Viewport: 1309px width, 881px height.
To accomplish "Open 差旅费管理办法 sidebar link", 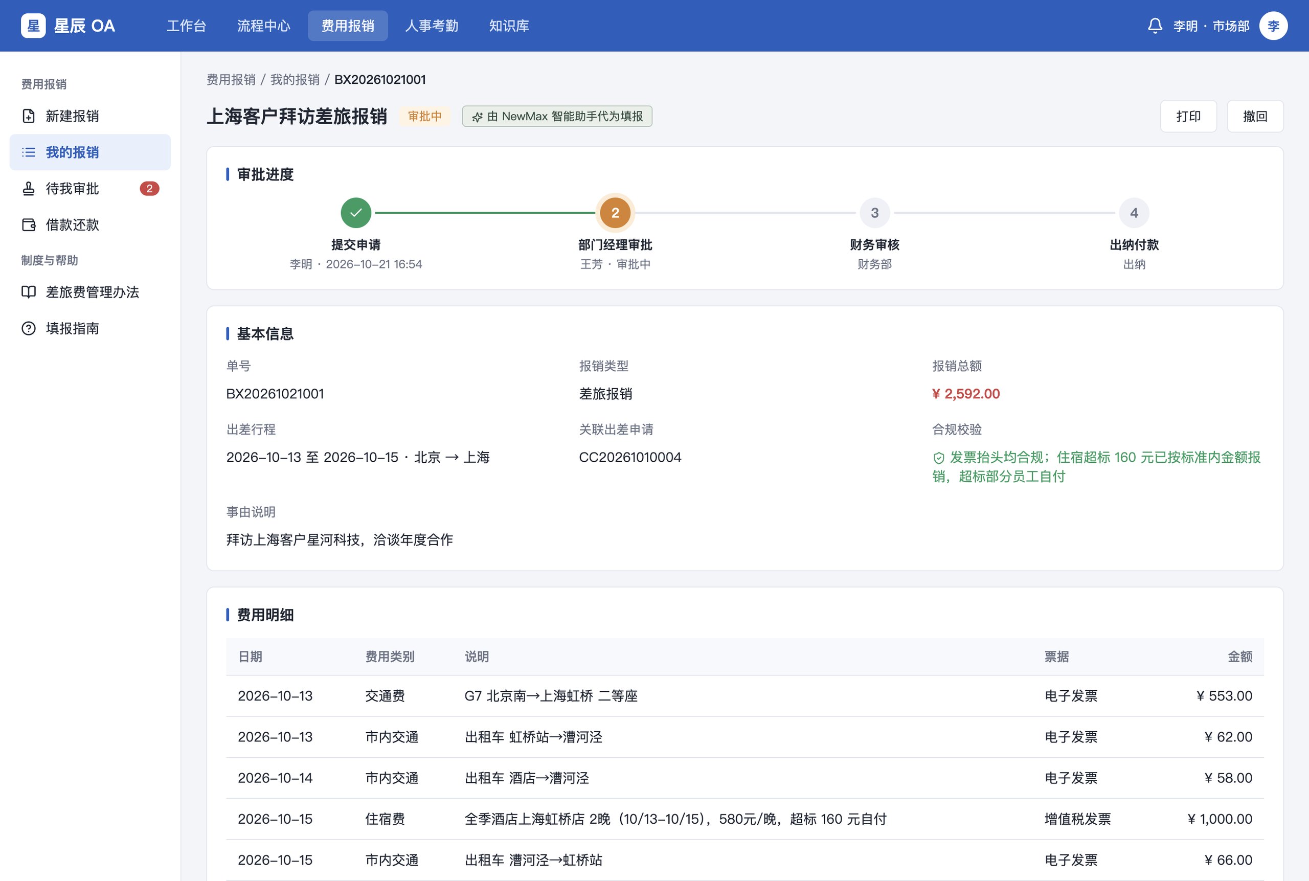I will 91,292.
